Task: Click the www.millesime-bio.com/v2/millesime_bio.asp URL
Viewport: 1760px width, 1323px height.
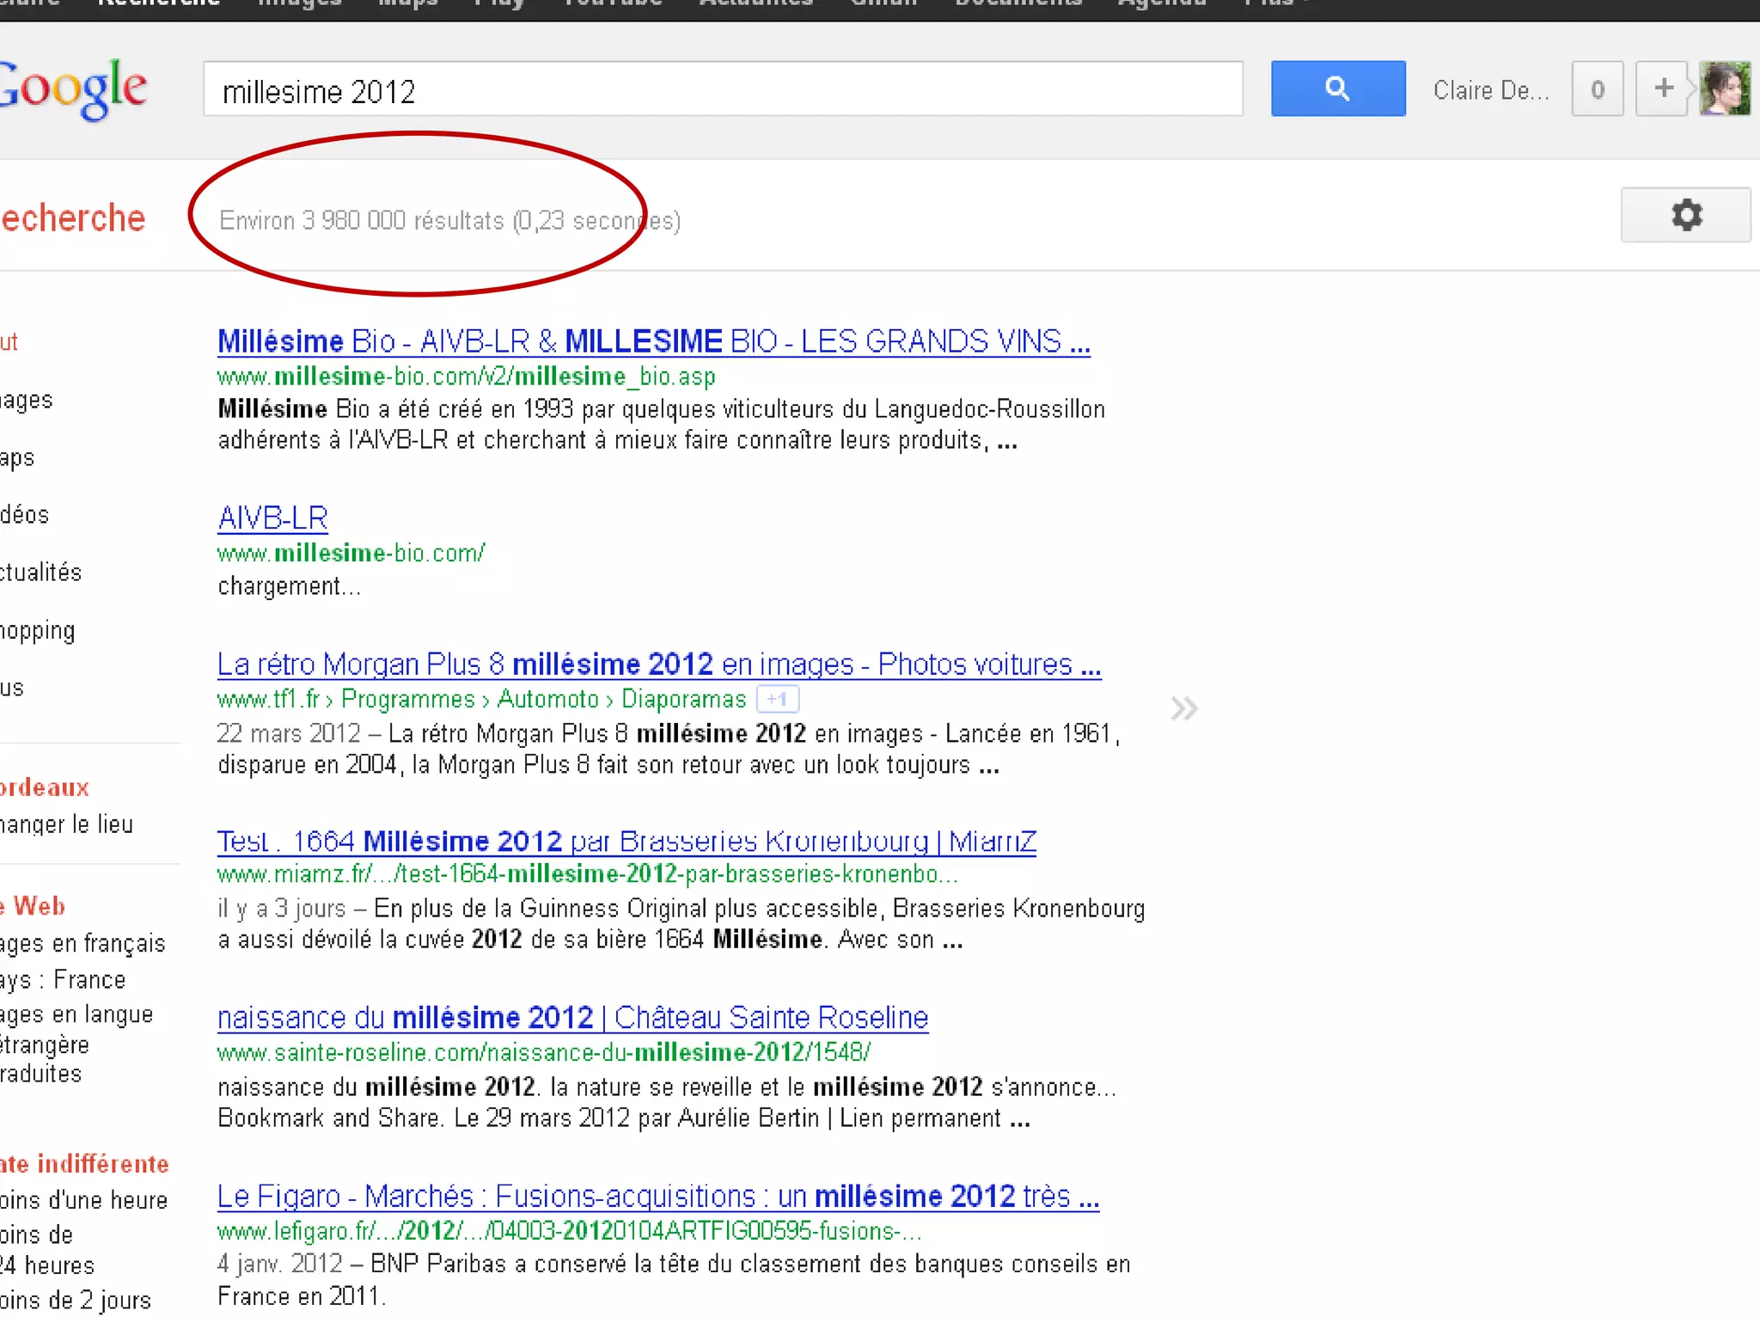Action: tap(466, 377)
